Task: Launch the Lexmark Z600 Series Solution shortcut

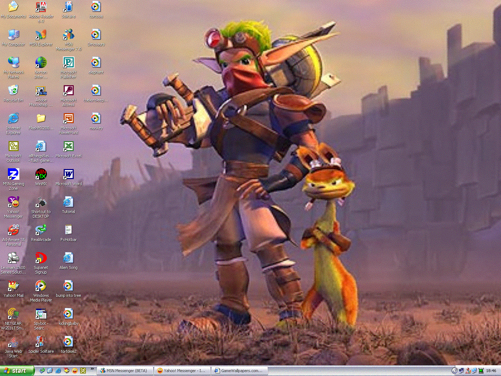Action: [x=13, y=263]
